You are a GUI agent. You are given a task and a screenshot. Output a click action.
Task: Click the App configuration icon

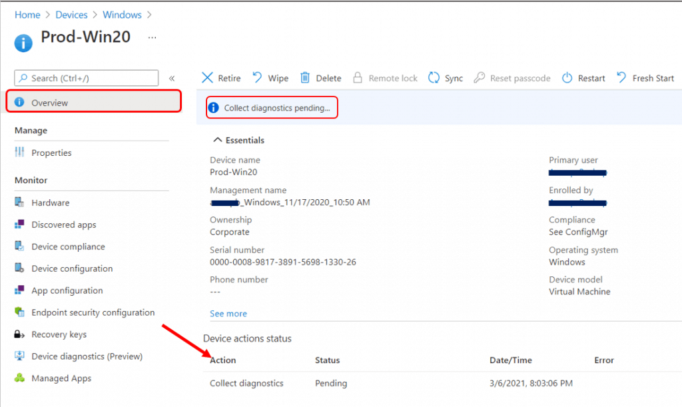click(19, 290)
